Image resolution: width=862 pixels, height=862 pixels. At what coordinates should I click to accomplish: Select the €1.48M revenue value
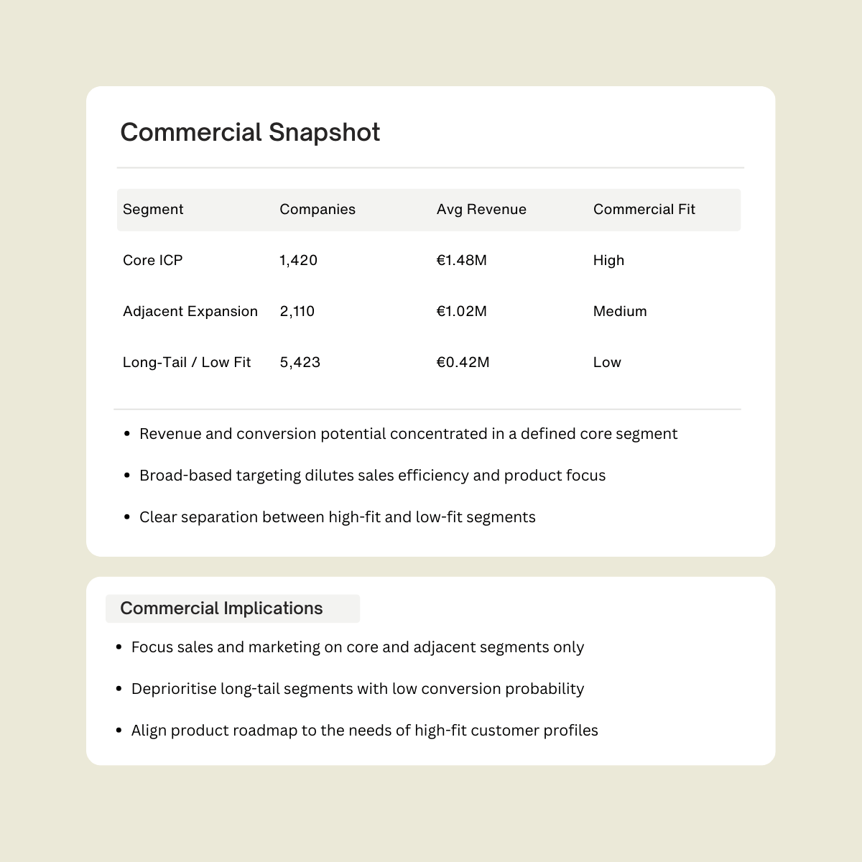coord(462,260)
